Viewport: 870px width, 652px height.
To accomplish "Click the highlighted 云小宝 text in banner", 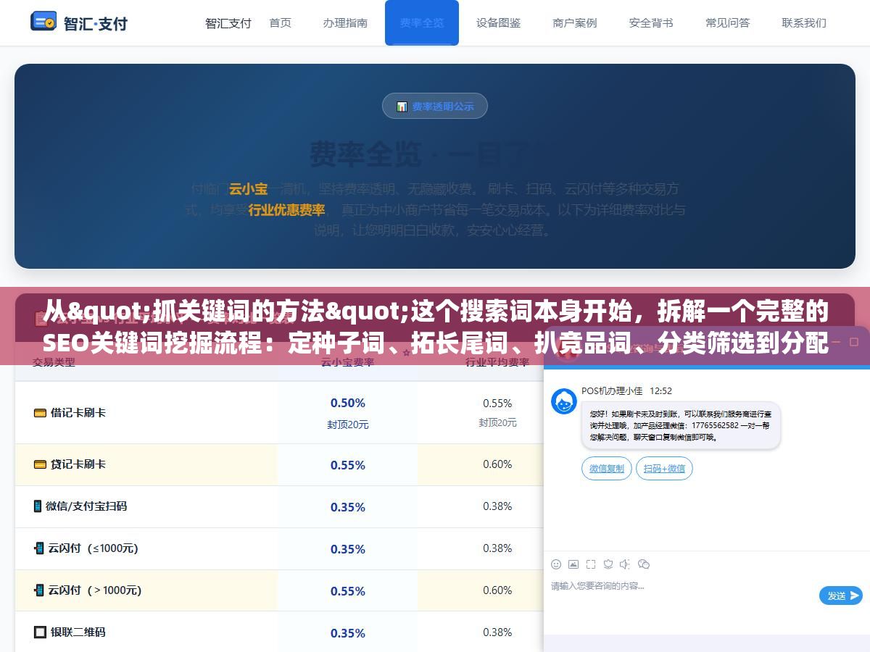I will [x=249, y=189].
